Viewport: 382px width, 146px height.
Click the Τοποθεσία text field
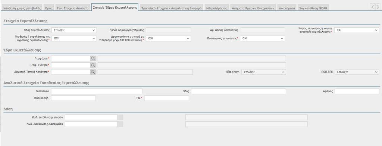coord(97,91)
